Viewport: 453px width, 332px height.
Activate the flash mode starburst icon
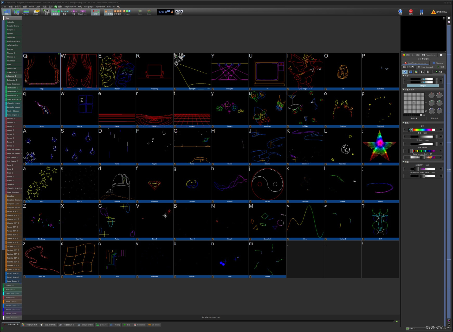pos(74,12)
